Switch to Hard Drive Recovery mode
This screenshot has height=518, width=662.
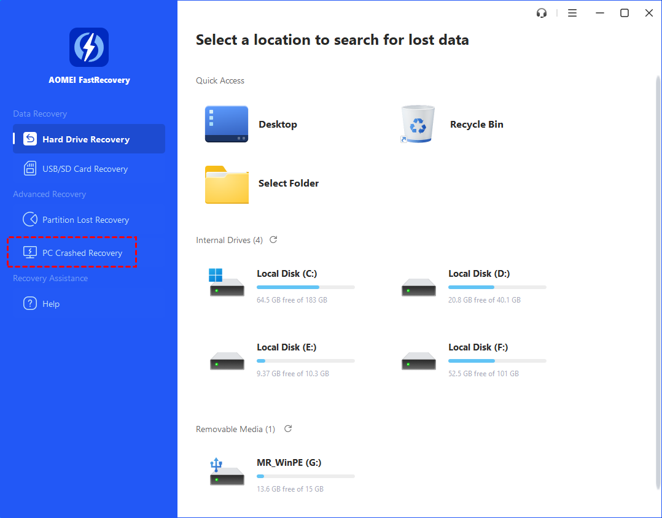pos(89,139)
